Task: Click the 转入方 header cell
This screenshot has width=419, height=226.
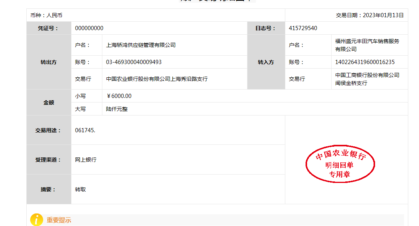Action: (266, 62)
